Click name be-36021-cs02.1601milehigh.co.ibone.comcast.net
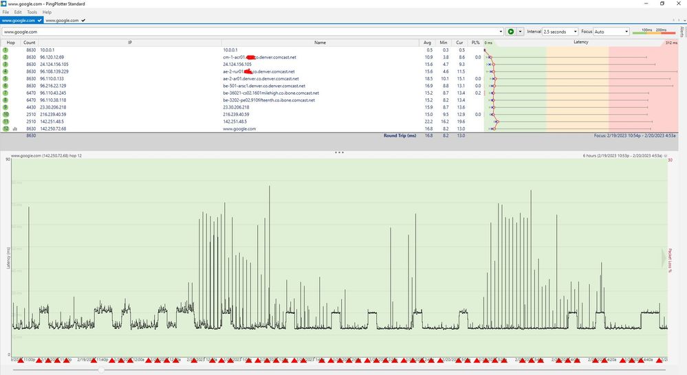 point(271,93)
